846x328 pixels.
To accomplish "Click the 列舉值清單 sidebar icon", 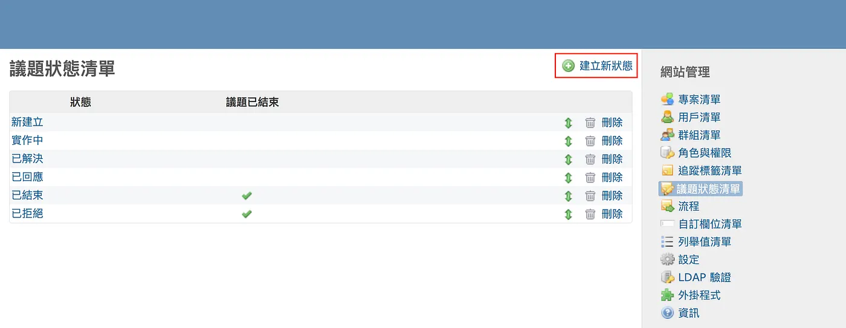I will click(667, 242).
